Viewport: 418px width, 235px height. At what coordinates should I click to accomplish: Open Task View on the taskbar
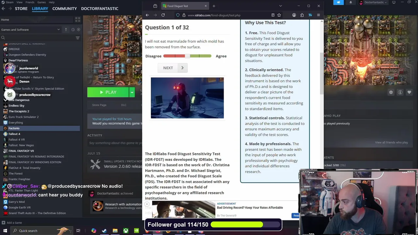tap(78, 231)
